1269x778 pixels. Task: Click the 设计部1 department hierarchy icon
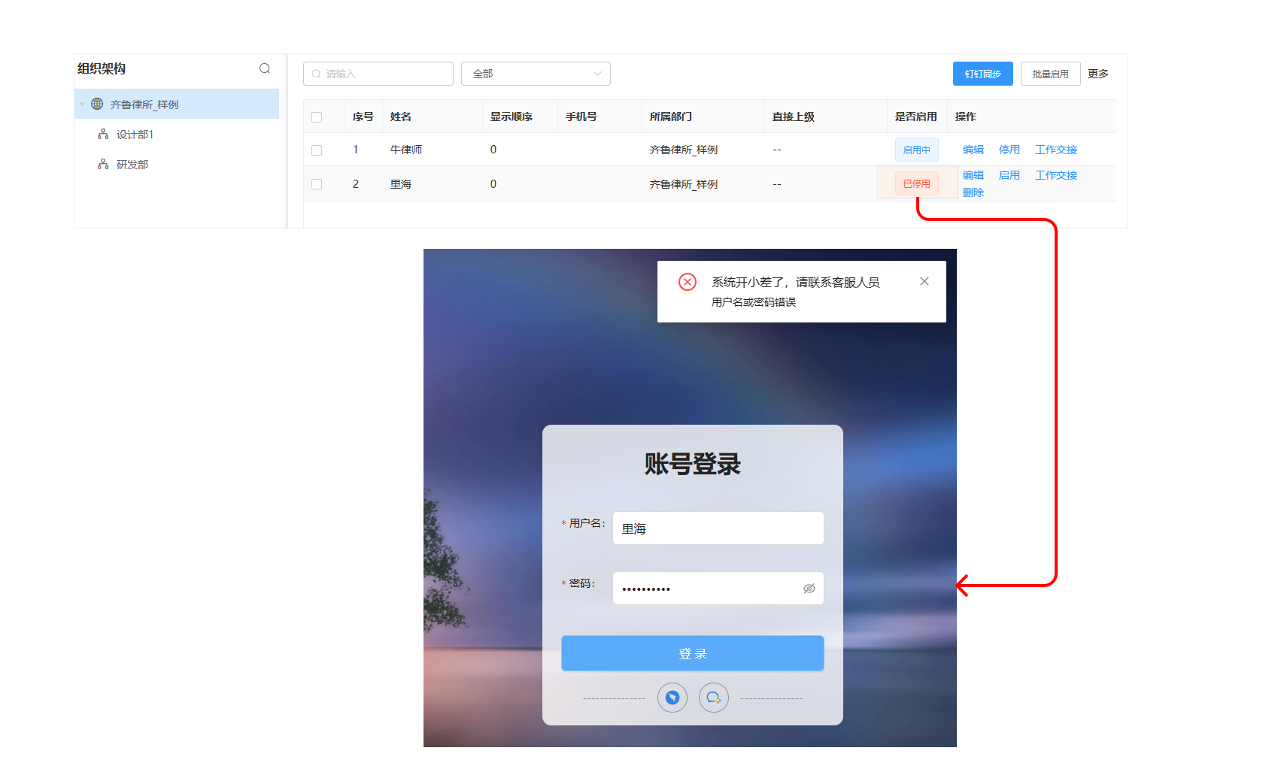point(103,134)
